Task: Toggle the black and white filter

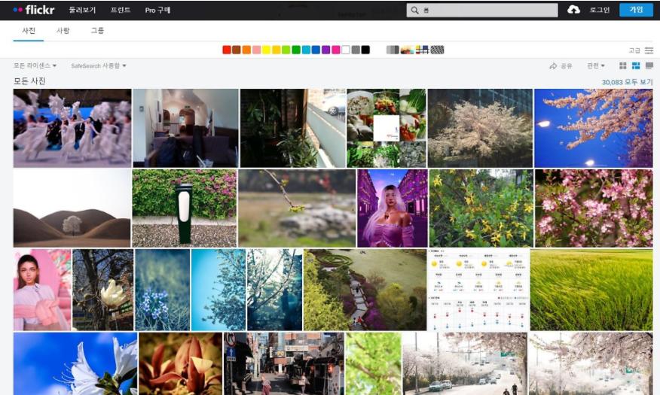Action: pyautogui.click(x=393, y=50)
